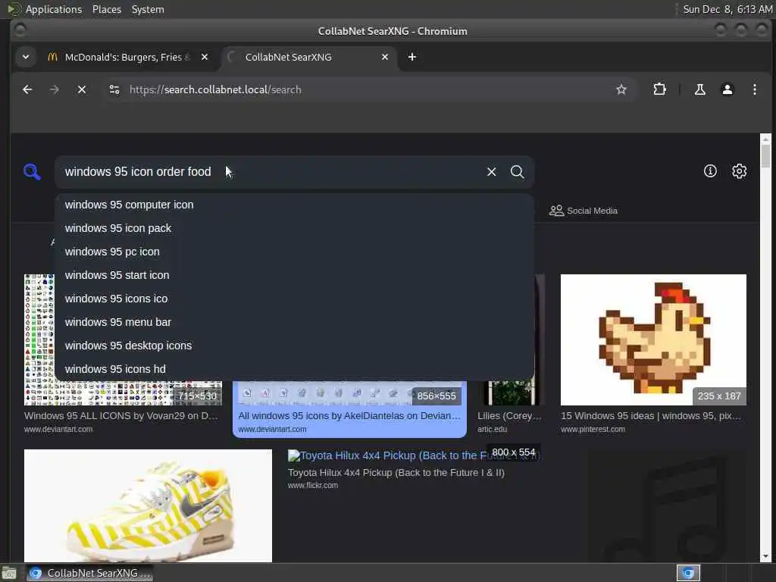Viewport: 776px width, 582px height.
Task: Open Windows 95 ALL ICONS thumbnail
Action: point(39,339)
